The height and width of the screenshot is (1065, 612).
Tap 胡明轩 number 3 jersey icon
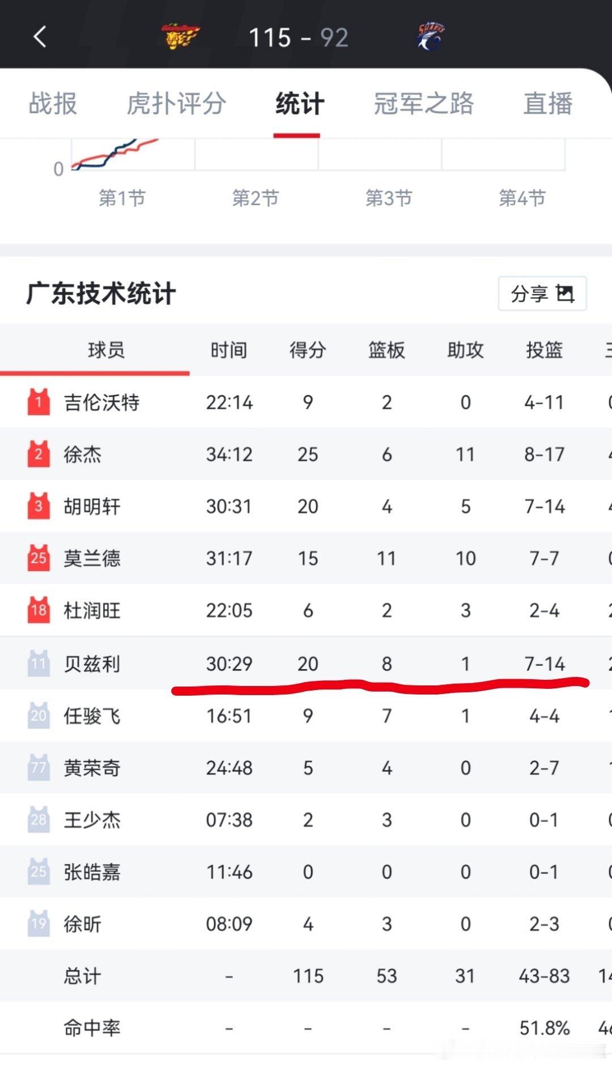click(x=39, y=506)
